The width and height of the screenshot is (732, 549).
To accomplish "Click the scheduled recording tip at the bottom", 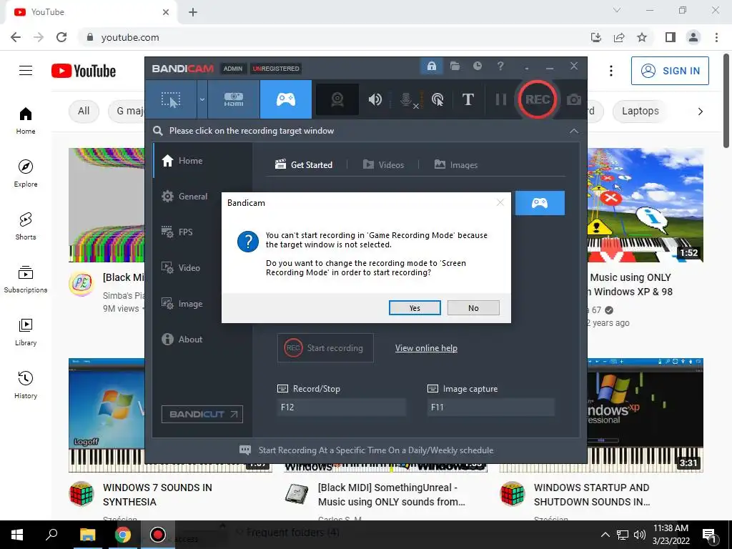I will [367, 450].
